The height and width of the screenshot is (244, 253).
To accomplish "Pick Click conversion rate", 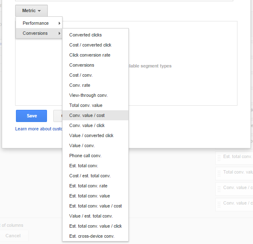I will pyautogui.click(x=95, y=55).
